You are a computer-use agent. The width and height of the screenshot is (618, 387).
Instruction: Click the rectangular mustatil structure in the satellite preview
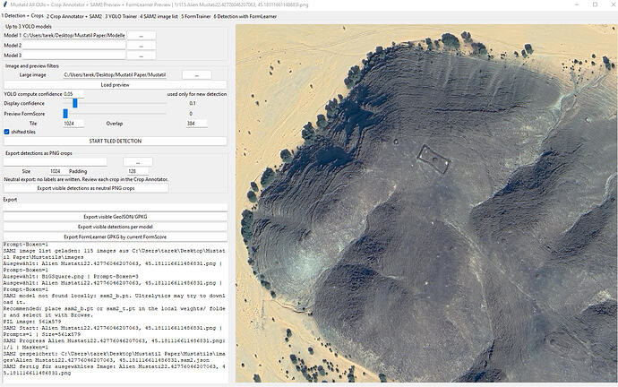click(x=433, y=159)
